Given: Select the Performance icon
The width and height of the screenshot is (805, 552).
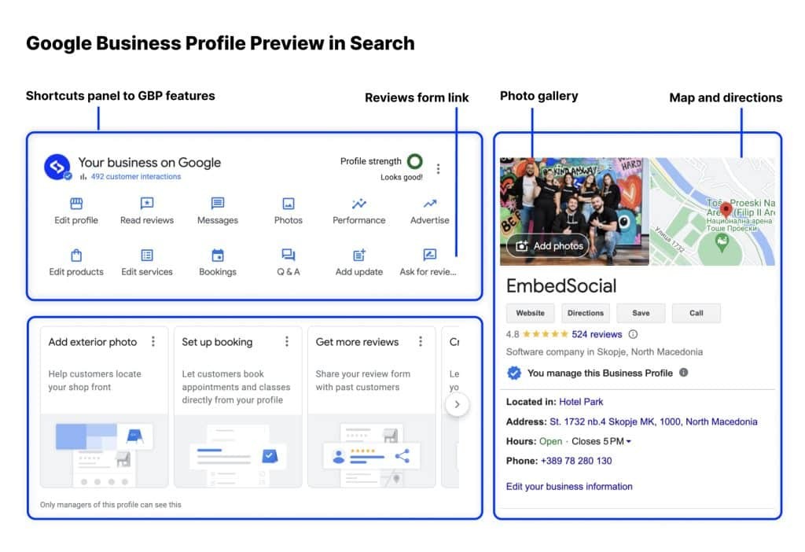Looking at the screenshot, I should 358,203.
